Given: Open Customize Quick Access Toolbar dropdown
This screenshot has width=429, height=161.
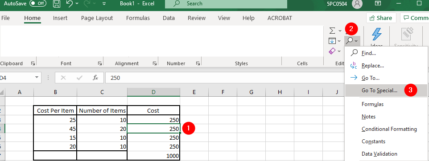Looking at the screenshot, I should 104,4.
